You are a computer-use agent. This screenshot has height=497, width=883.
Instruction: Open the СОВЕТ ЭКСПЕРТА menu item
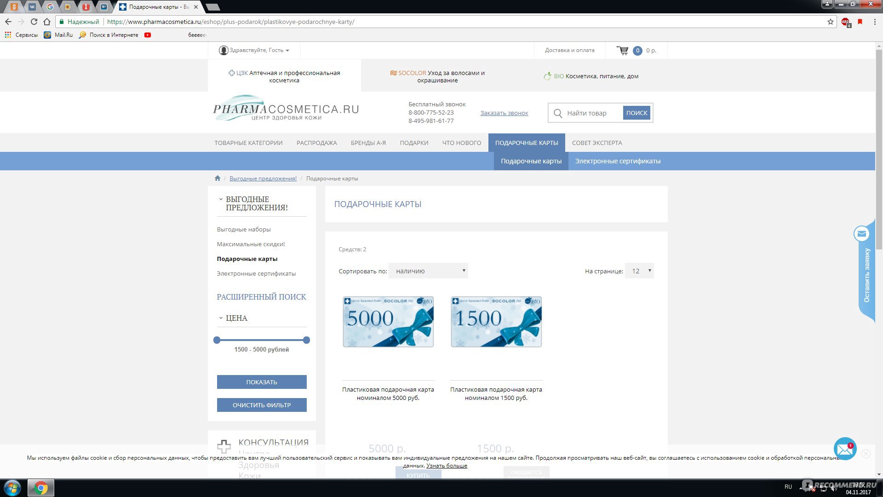(x=597, y=143)
